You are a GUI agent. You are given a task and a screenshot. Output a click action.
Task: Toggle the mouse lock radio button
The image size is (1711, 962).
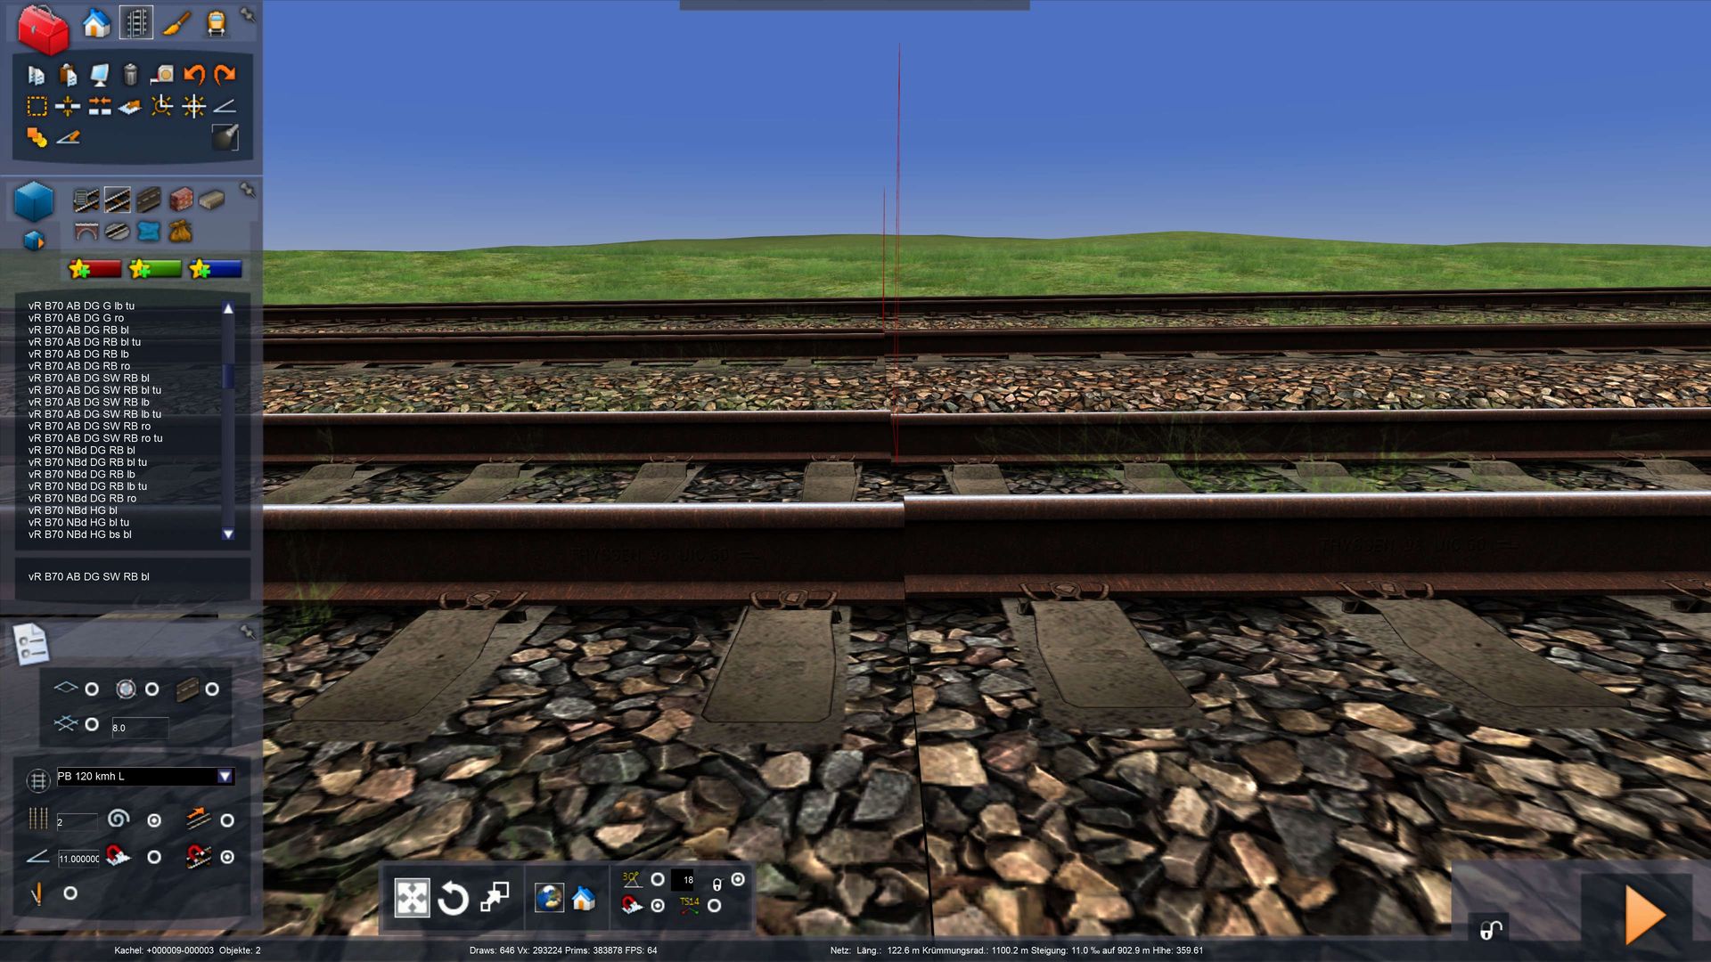pyautogui.click(x=738, y=879)
